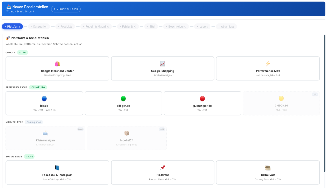Click the red circle icon for guenstiger.de
This screenshot has height=188, width=328.
[x=202, y=99]
